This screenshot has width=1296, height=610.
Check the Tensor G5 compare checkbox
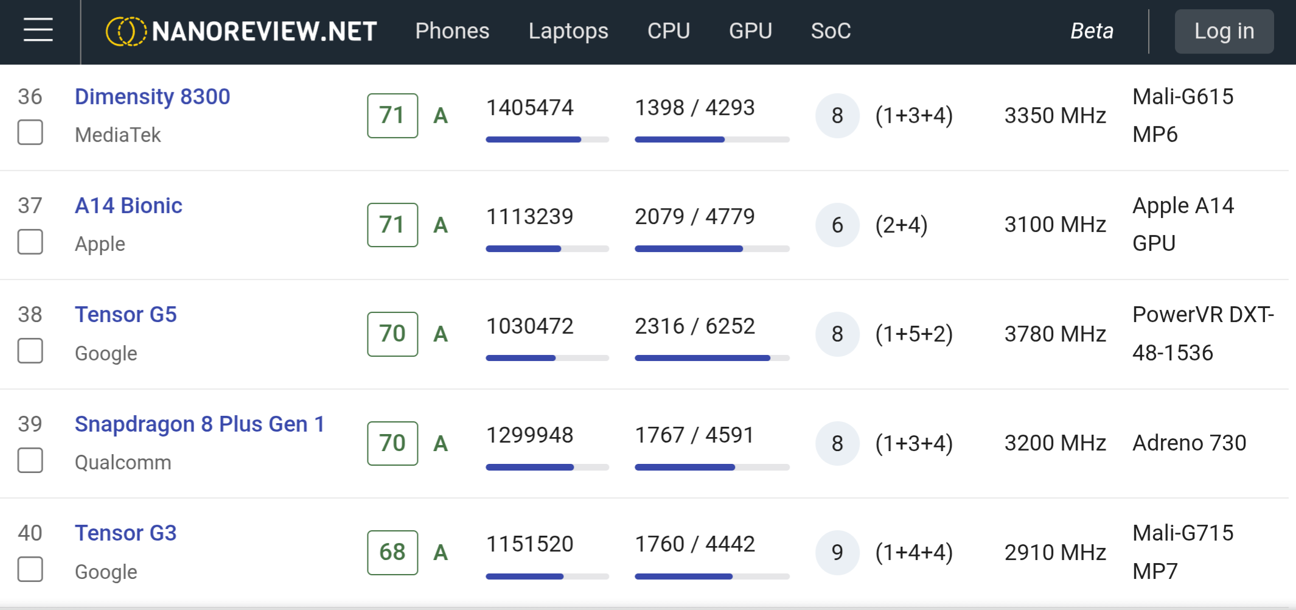(30, 351)
